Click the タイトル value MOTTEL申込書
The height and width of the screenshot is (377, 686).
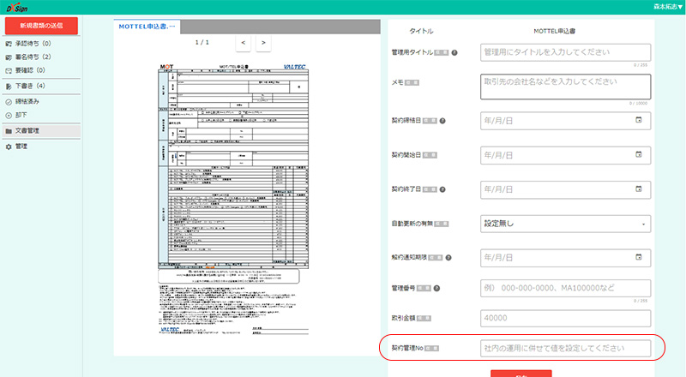554,31
